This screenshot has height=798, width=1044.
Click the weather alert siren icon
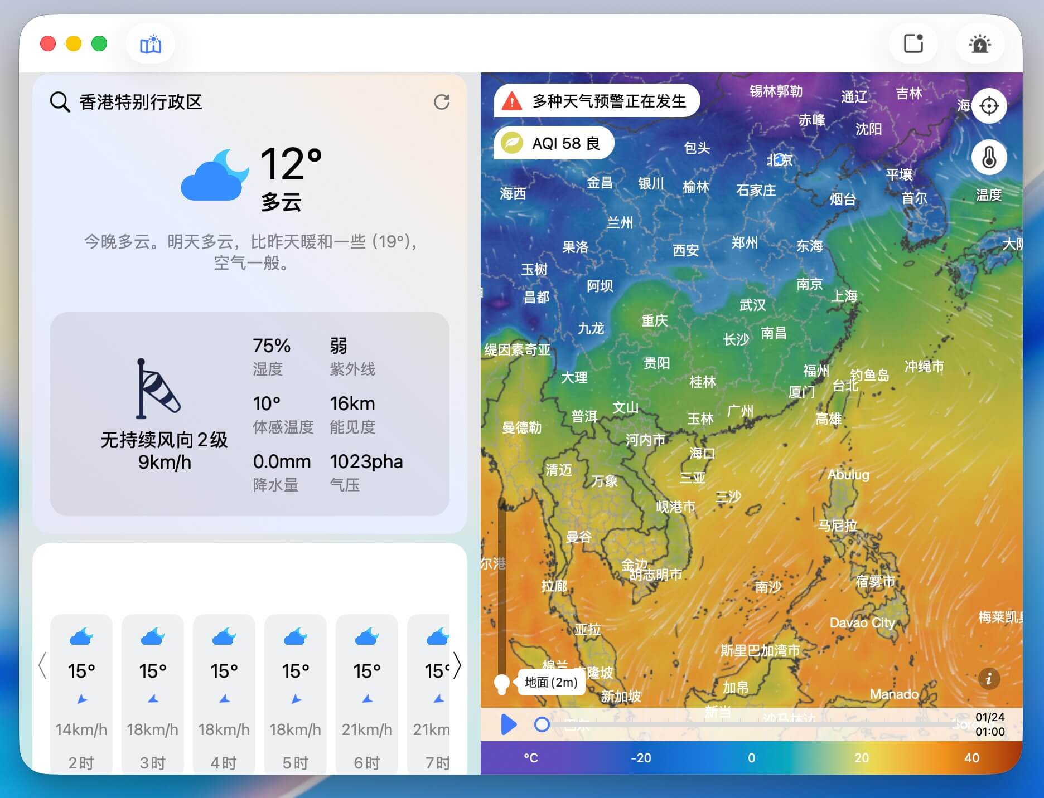[980, 44]
